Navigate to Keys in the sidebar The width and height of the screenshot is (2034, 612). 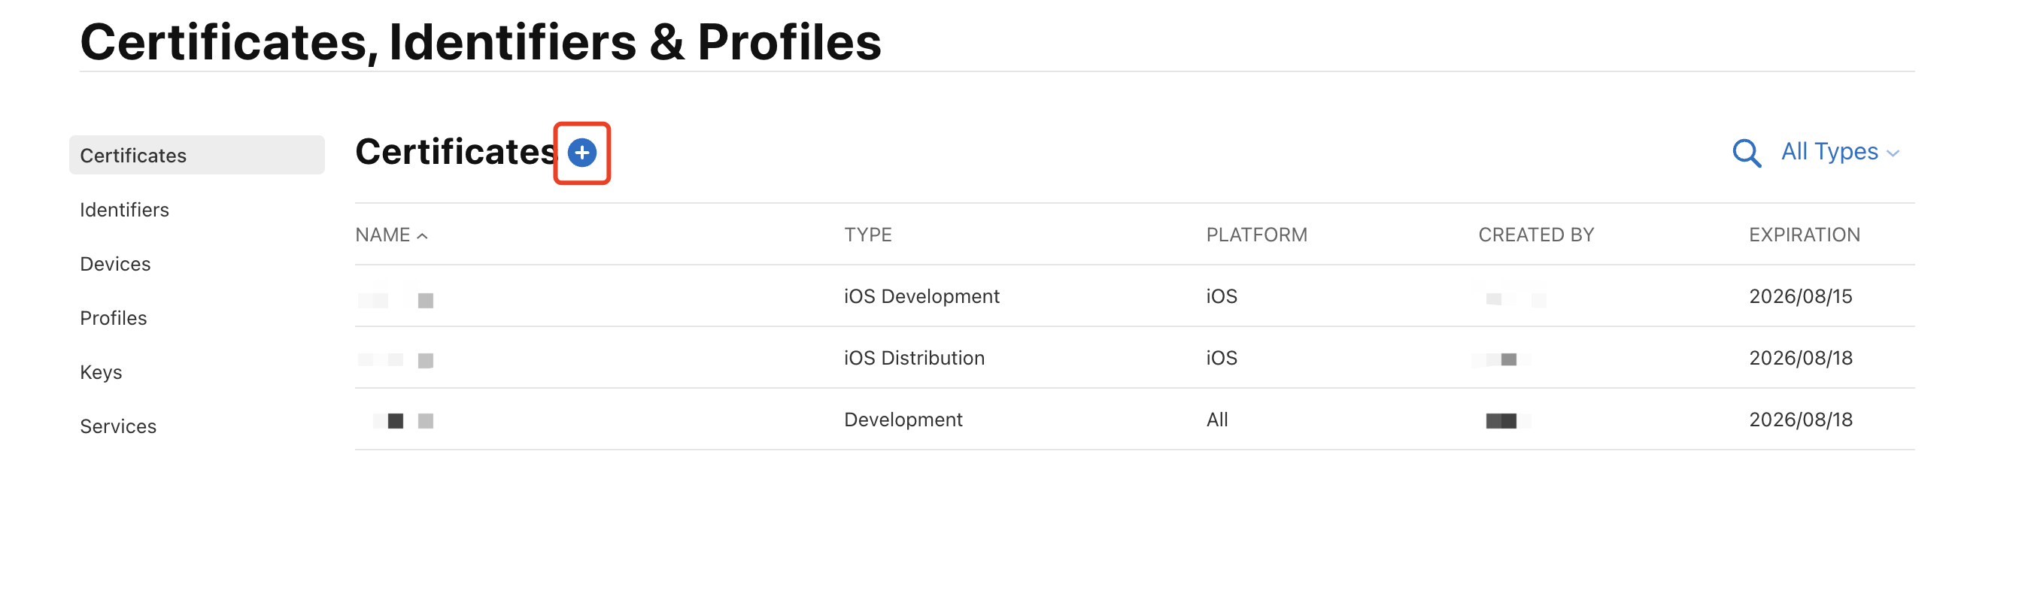pyautogui.click(x=101, y=372)
